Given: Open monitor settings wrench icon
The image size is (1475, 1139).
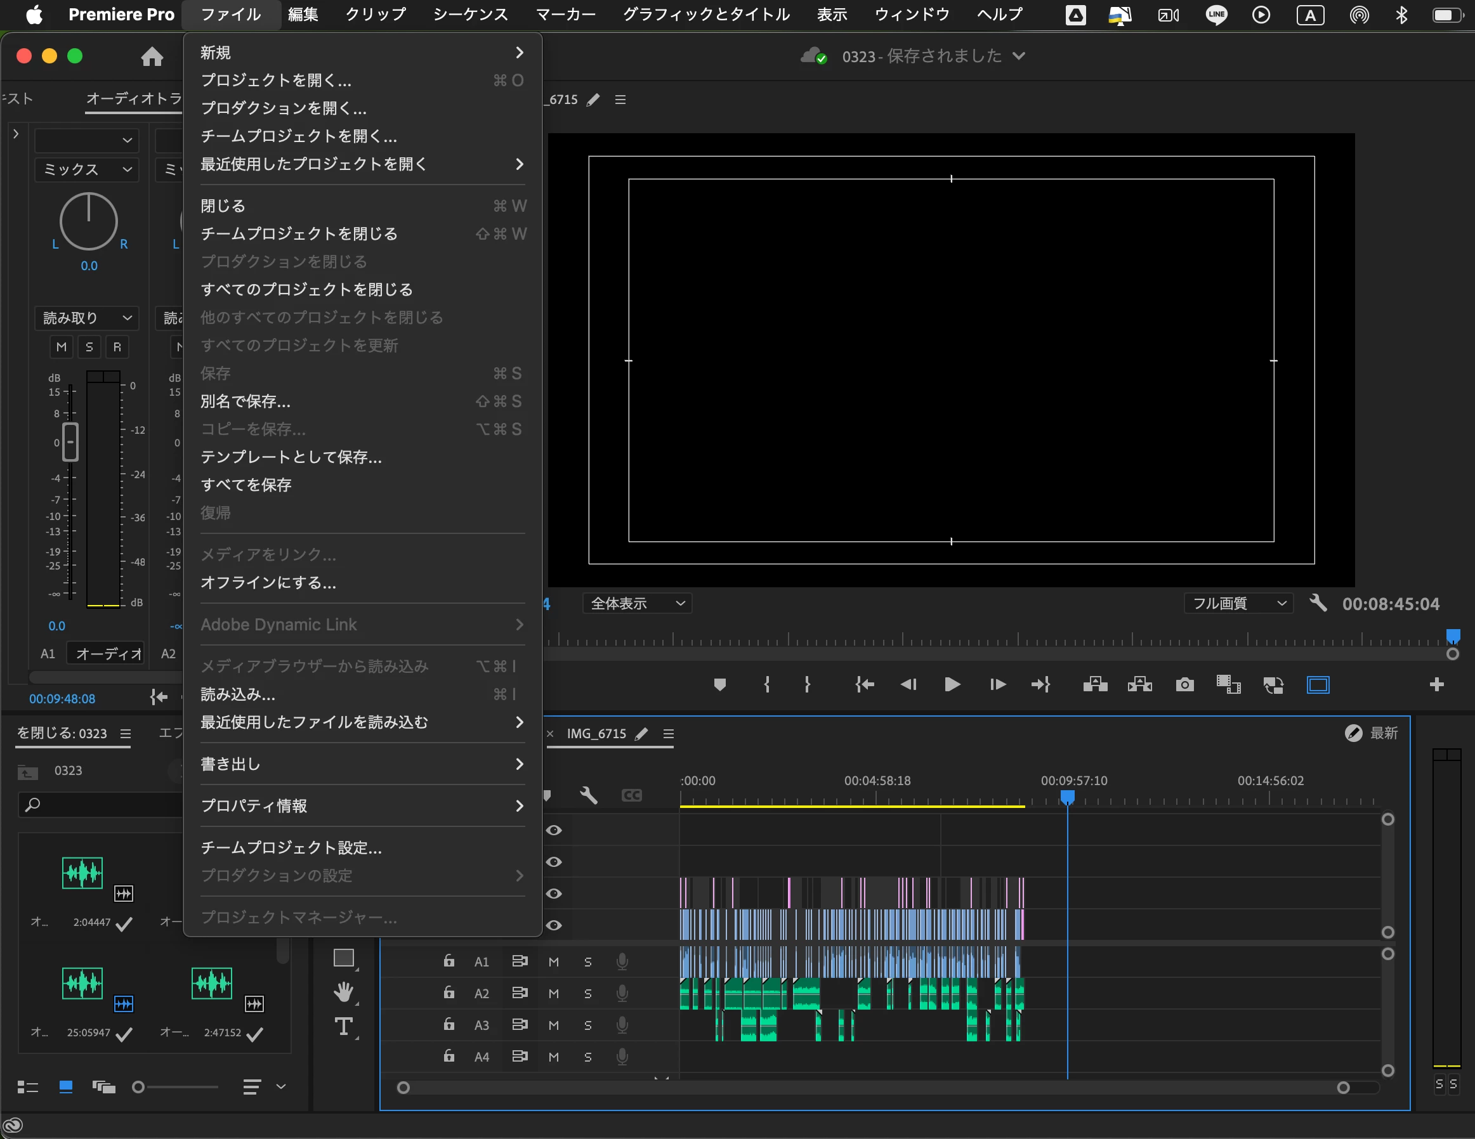Looking at the screenshot, I should pyautogui.click(x=1318, y=603).
